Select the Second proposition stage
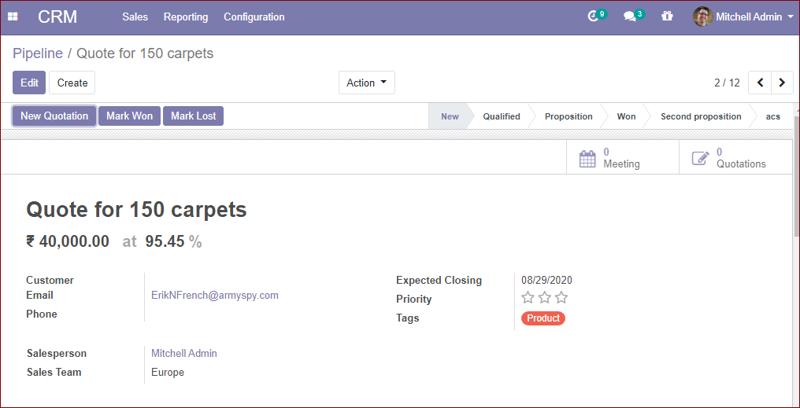The width and height of the screenshot is (800, 408). (701, 116)
